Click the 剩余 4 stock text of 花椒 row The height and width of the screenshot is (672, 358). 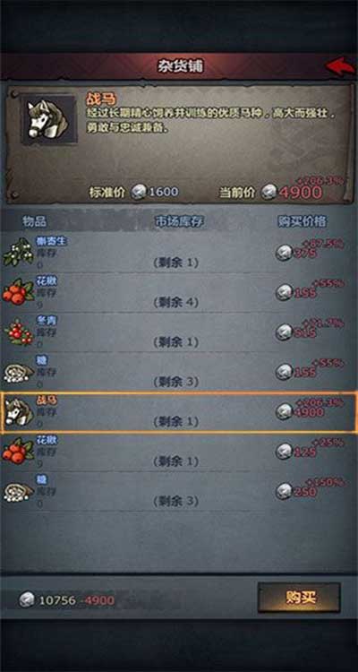tap(176, 303)
